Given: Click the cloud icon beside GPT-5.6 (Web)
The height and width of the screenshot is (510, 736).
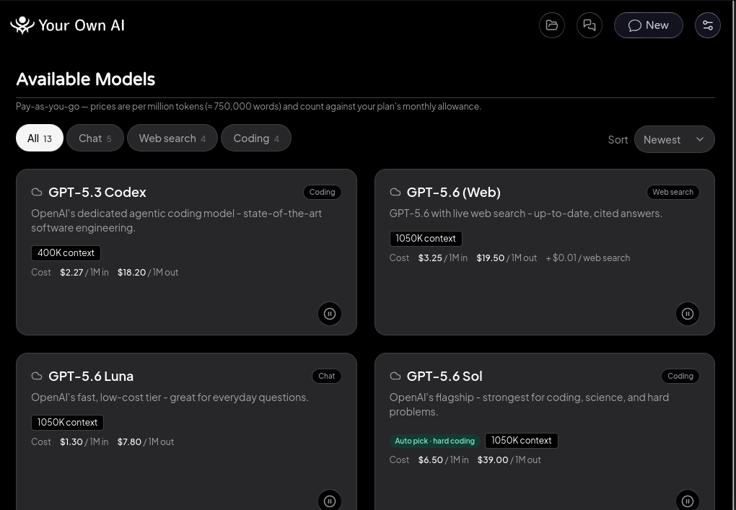Looking at the screenshot, I should [395, 192].
